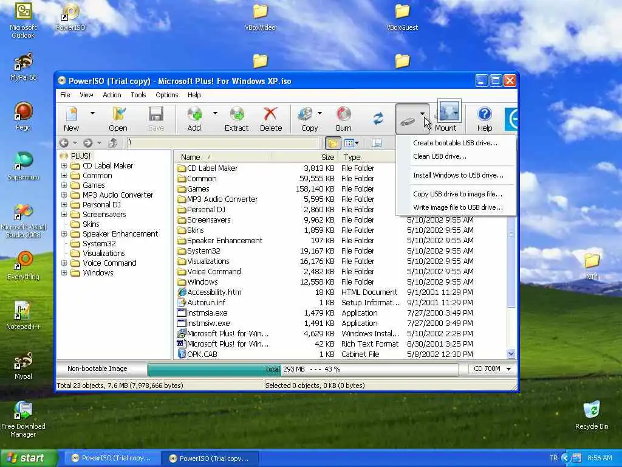Open the Recycle Bin desktop icon
The height and width of the screenshot is (467, 622).
click(x=592, y=416)
